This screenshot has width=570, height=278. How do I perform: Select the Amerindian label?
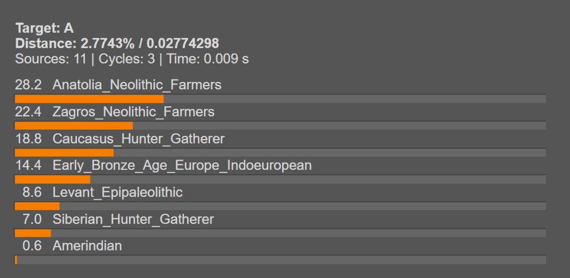[x=87, y=246]
